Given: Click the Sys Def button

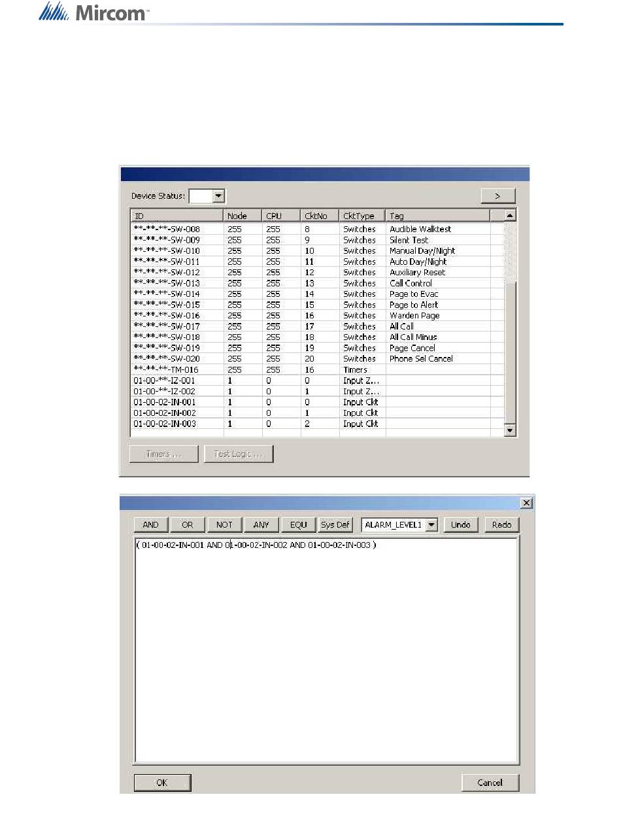Looking at the screenshot, I should (x=335, y=525).
